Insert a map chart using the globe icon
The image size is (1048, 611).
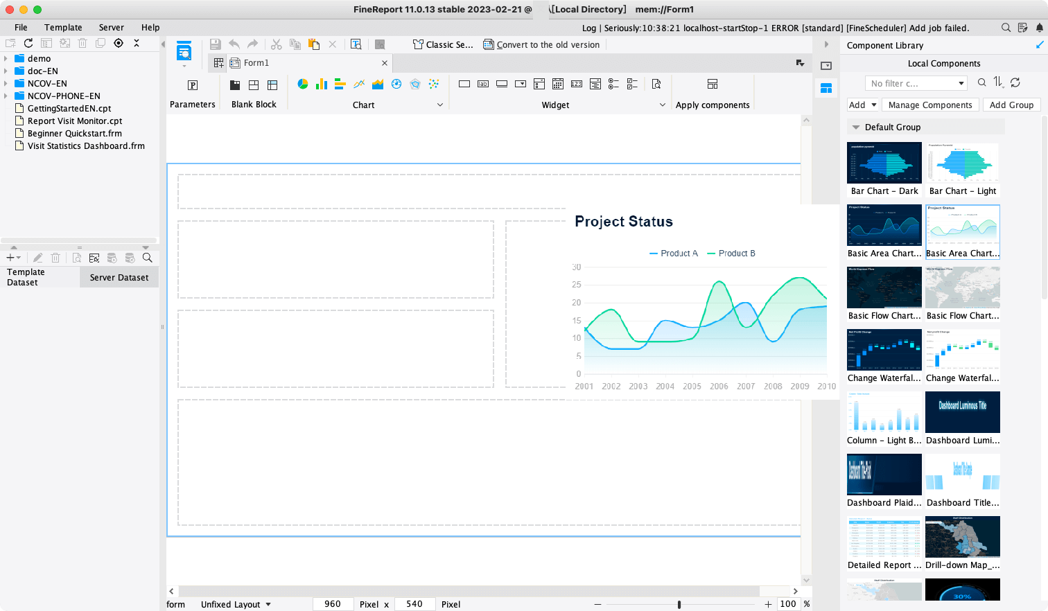(x=396, y=84)
